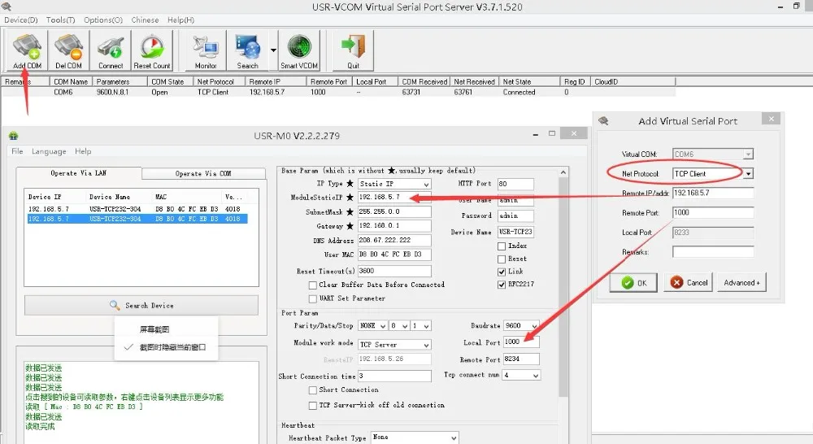
Task: Enable TCP Server-kick off old connection
Action: point(313,405)
